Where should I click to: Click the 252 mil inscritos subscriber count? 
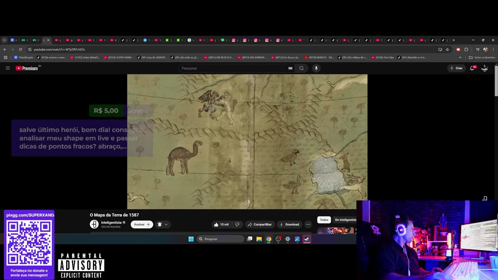[x=111, y=227]
